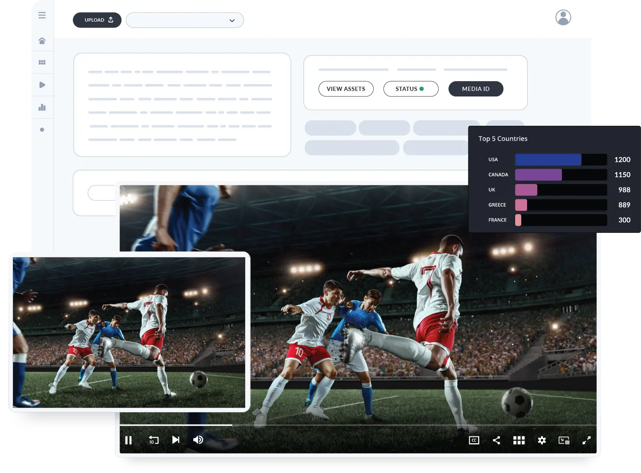Click the picture-in-picture soccer thumbnail
The height and width of the screenshot is (473, 641).
(x=129, y=332)
